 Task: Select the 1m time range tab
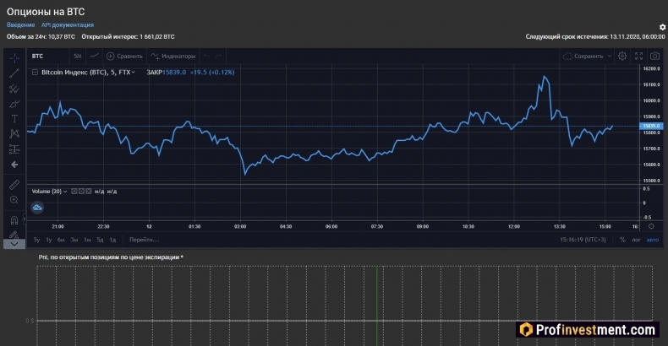coord(87,240)
